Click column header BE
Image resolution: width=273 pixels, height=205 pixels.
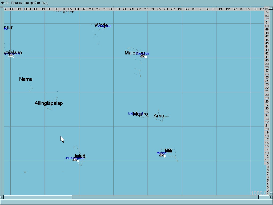tap(12, 9)
